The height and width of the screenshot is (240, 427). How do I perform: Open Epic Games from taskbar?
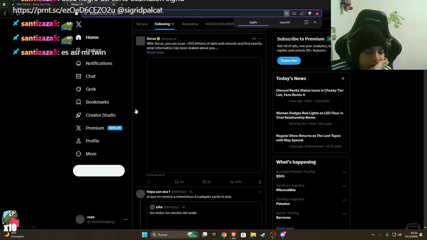214,235
